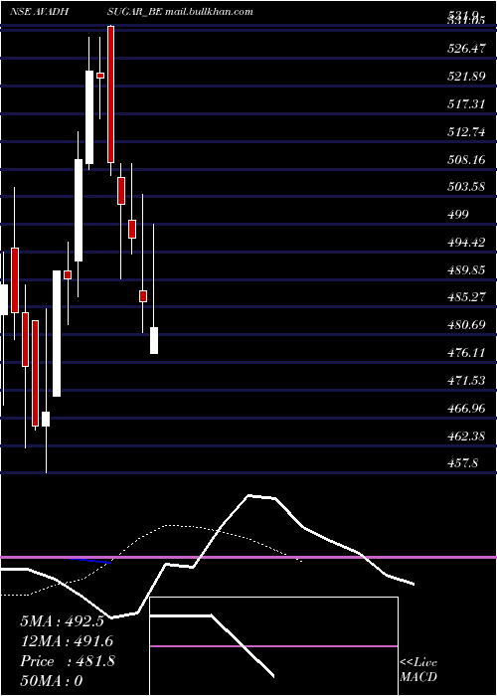Select the 508.16 price axis label
Viewport: 497px width, 696px height.
coord(466,159)
